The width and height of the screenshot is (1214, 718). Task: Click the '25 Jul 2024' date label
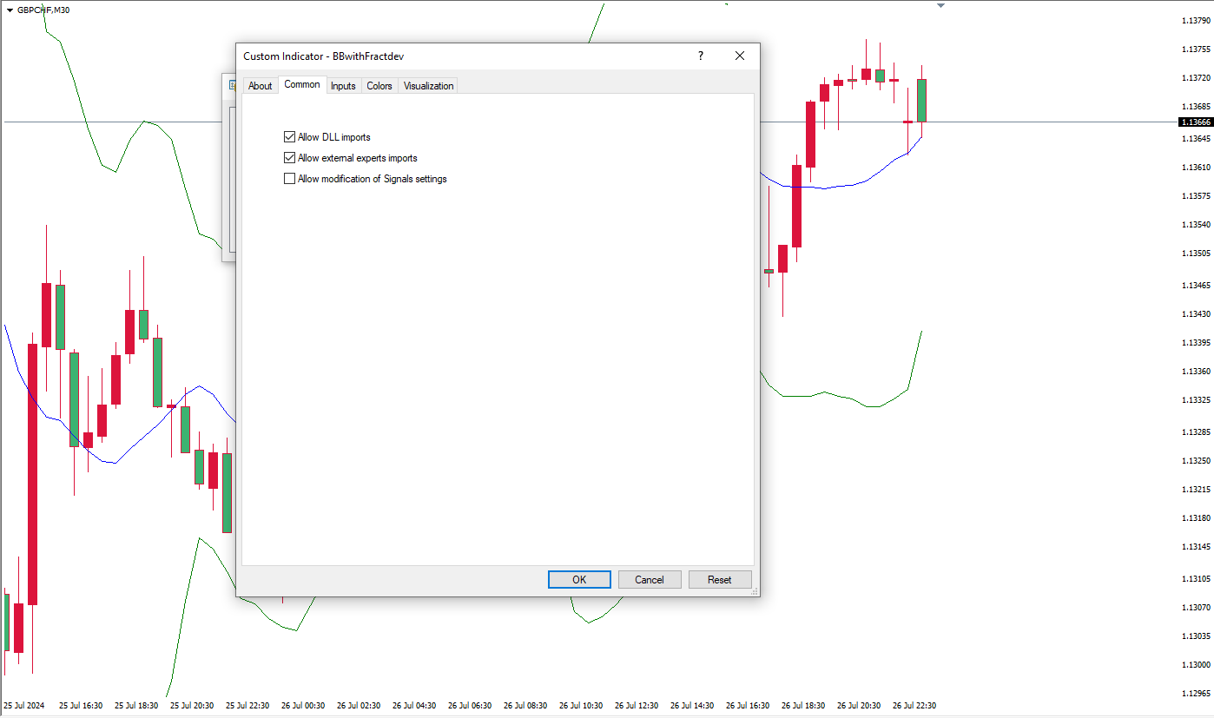[24, 706]
